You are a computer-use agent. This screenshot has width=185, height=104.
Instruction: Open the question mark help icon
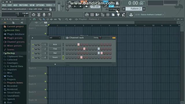[49, 15]
